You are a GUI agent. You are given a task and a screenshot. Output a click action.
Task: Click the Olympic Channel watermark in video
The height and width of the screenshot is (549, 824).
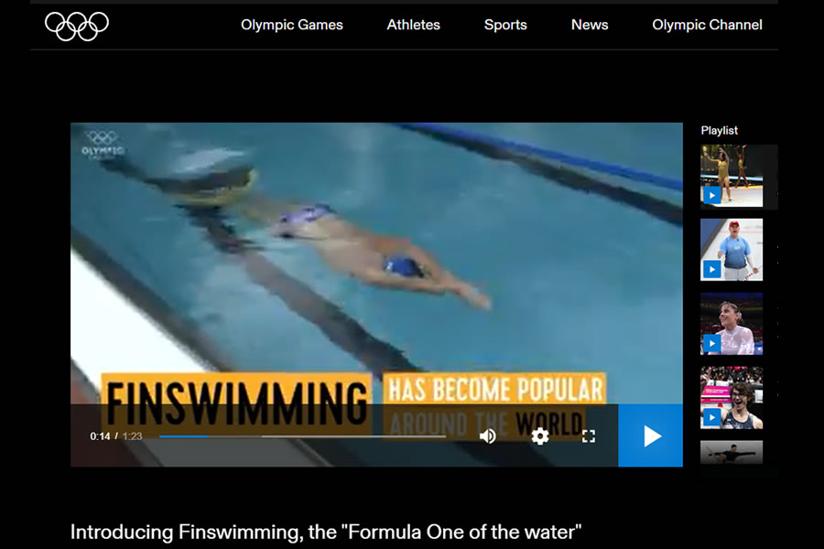(103, 145)
